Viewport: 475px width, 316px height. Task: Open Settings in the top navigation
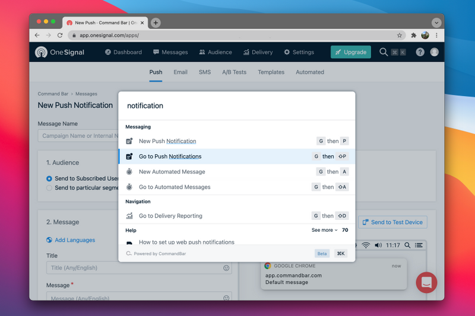(x=299, y=52)
